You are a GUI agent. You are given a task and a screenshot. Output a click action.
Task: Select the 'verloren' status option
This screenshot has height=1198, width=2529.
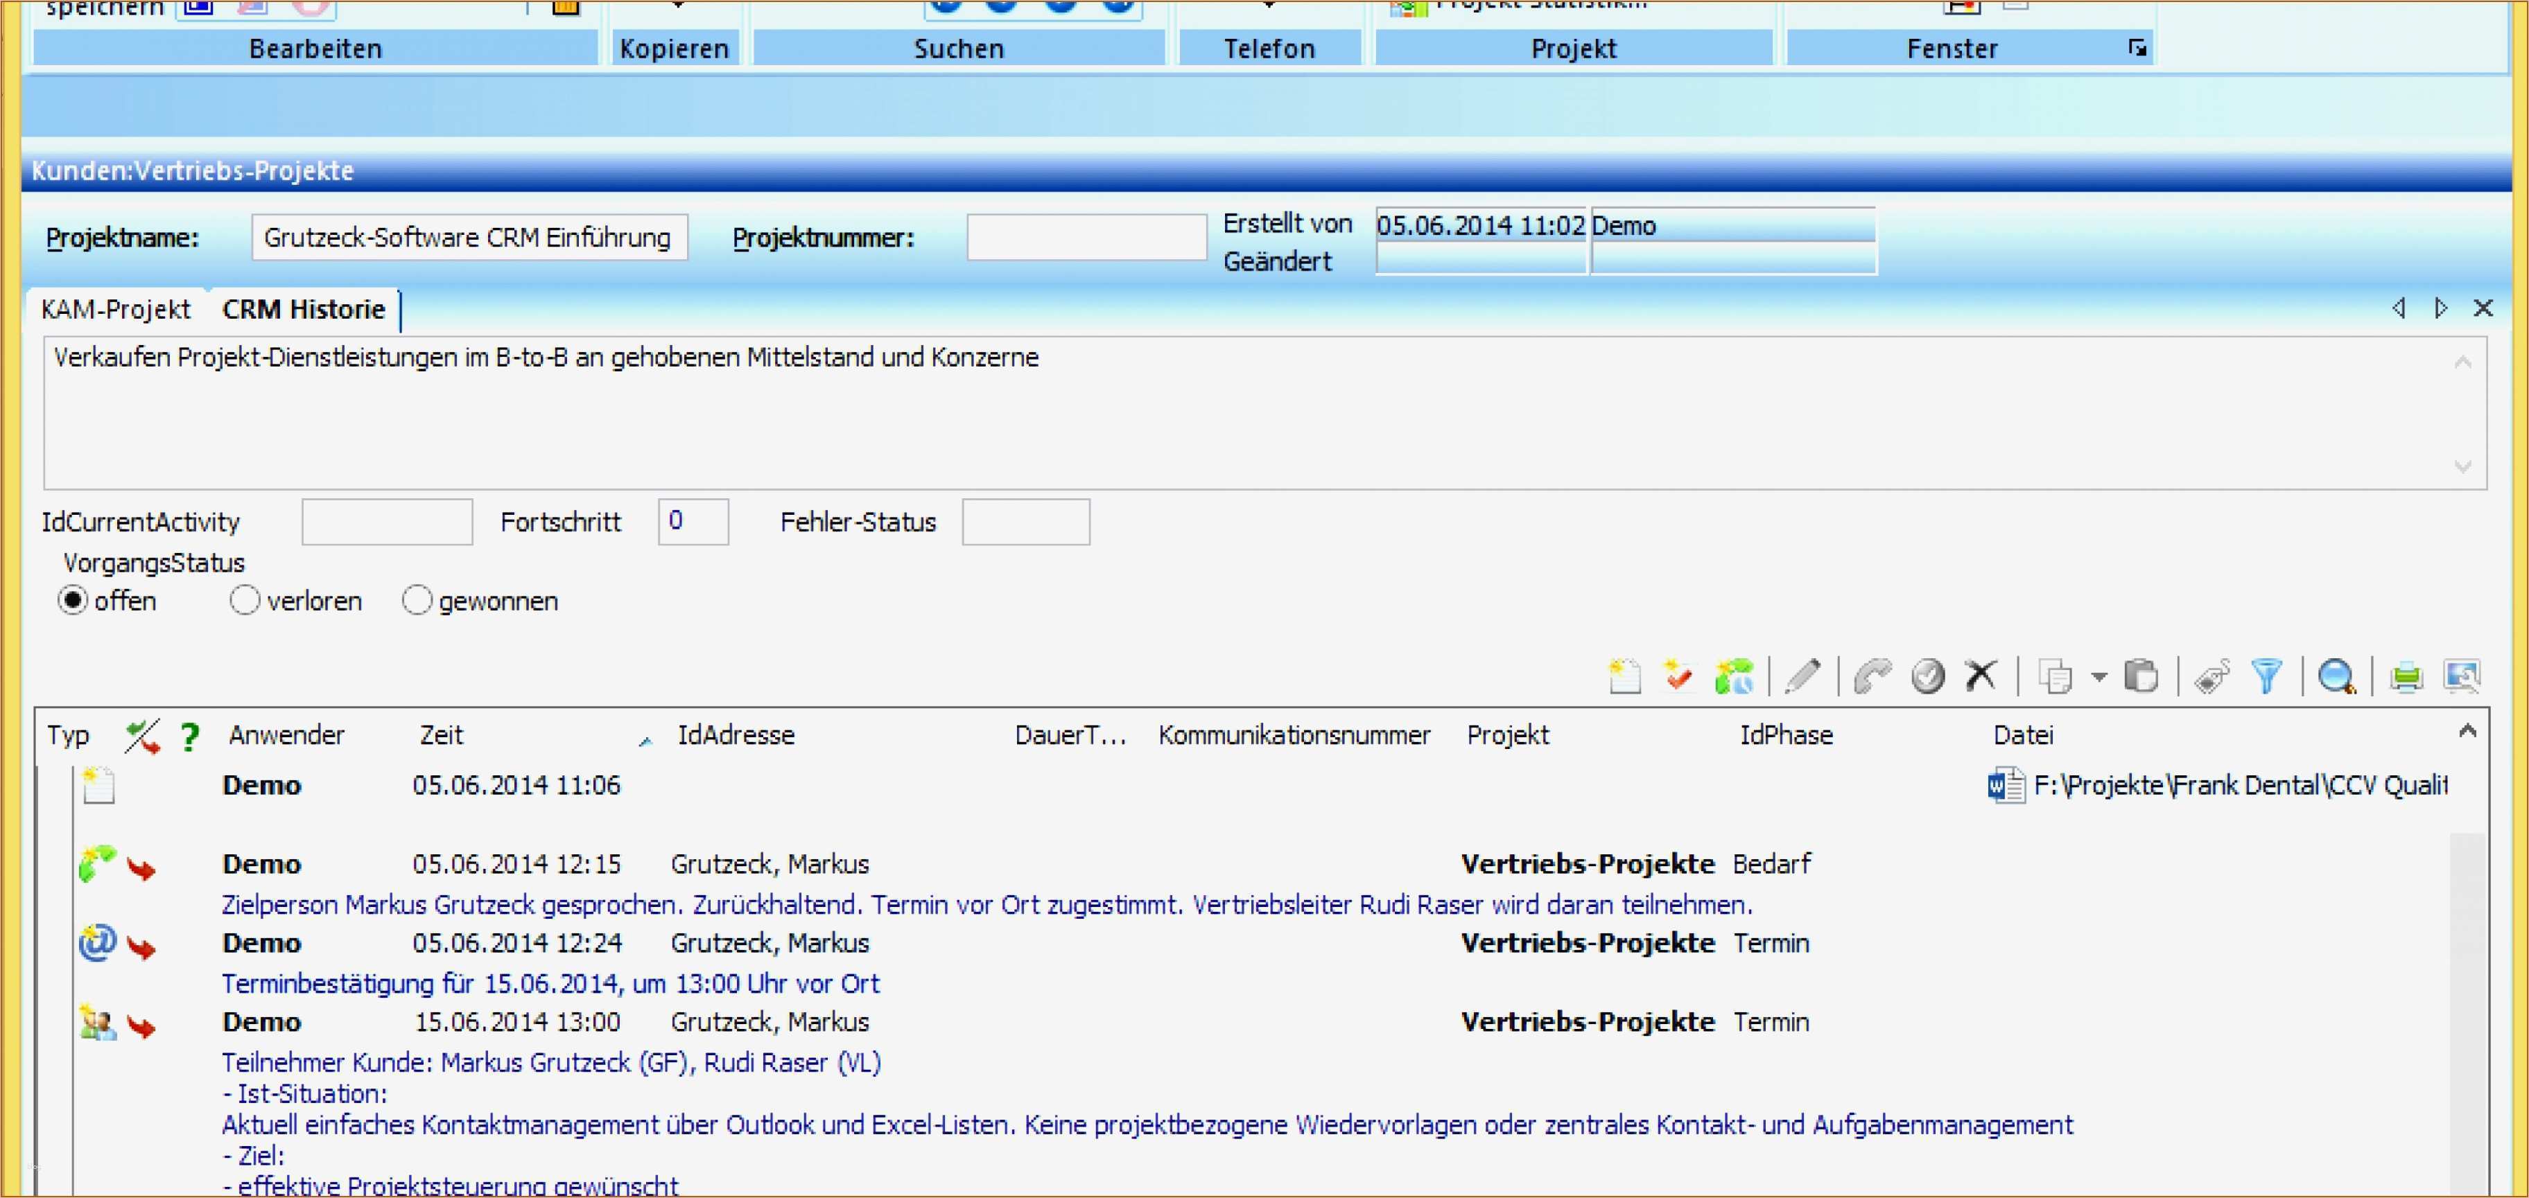[245, 601]
